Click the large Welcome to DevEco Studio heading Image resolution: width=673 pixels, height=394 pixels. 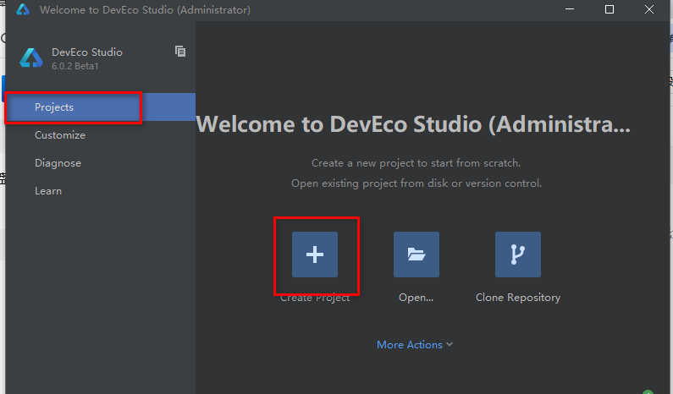tap(413, 125)
